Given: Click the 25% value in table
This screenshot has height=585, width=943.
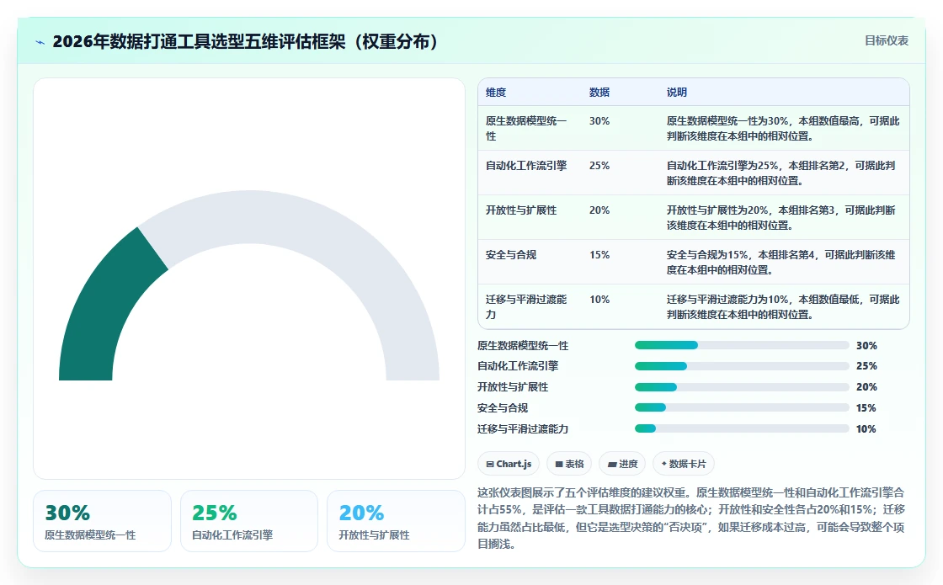Looking at the screenshot, I should tap(599, 165).
